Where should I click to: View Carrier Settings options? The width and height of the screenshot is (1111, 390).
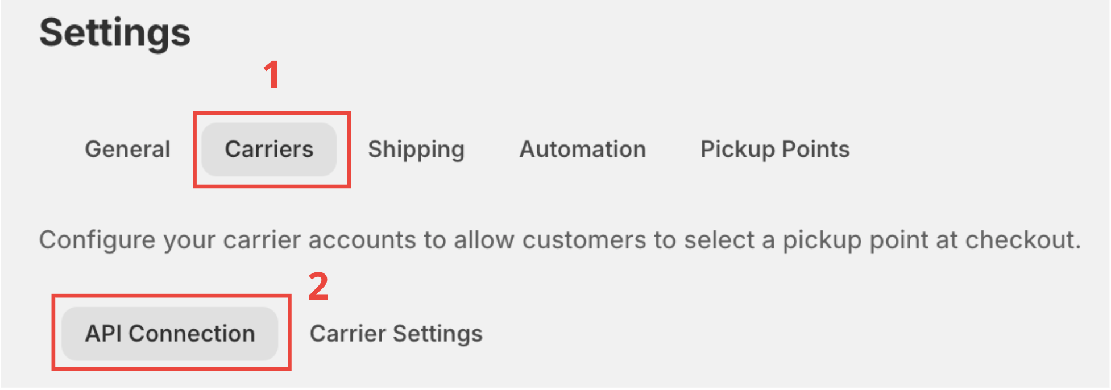[x=395, y=334]
